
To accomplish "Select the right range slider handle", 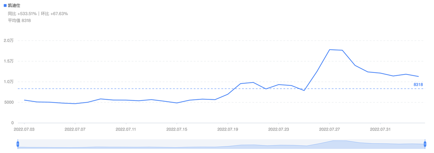I will 425,144.
